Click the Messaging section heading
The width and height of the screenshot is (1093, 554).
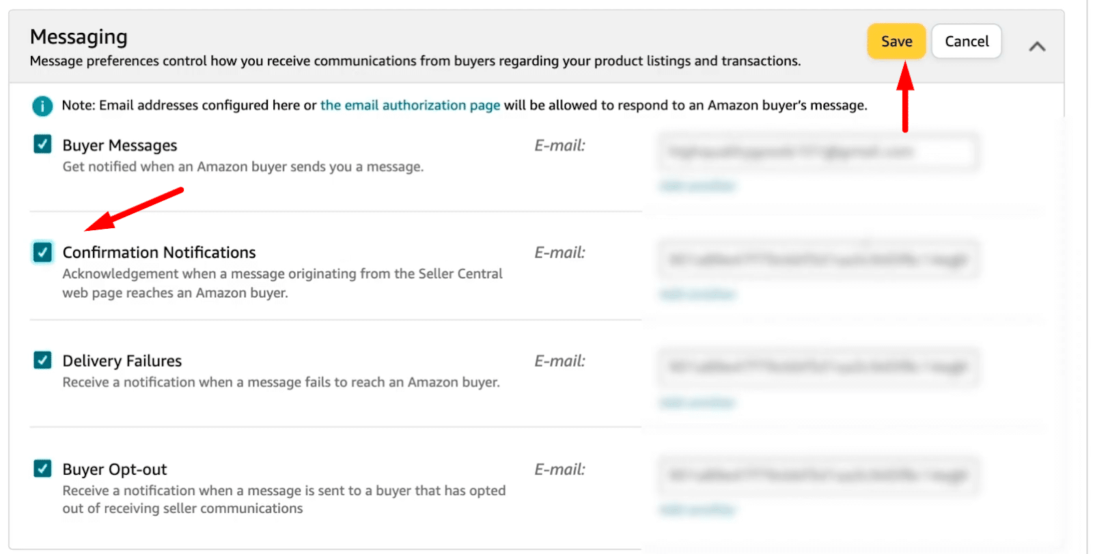(x=79, y=37)
